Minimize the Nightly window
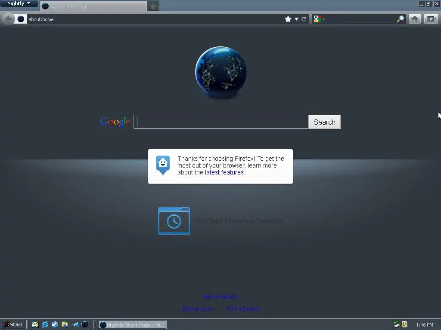 pyautogui.click(x=421, y=3)
